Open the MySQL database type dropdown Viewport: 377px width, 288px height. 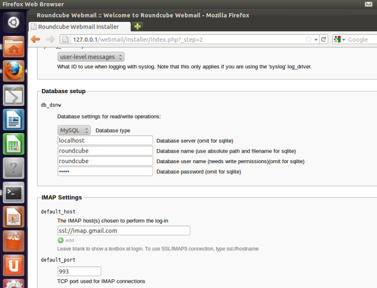pos(74,130)
